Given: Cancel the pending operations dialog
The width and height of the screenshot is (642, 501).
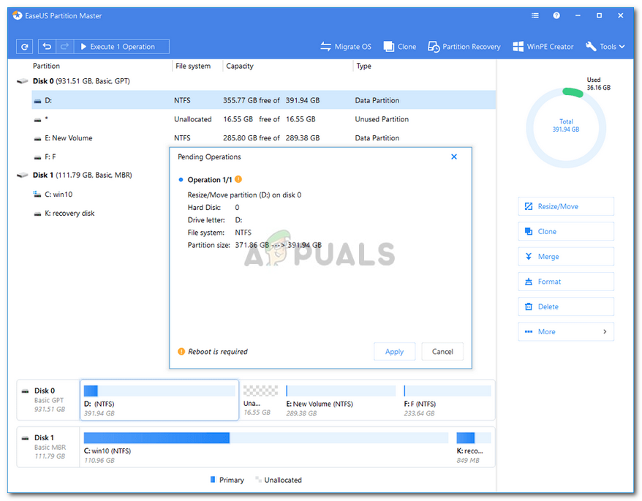Looking at the screenshot, I should (x=442, y=352).
